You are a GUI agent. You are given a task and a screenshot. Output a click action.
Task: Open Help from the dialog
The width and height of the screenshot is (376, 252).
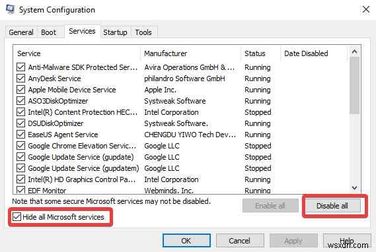click(347, 241)
